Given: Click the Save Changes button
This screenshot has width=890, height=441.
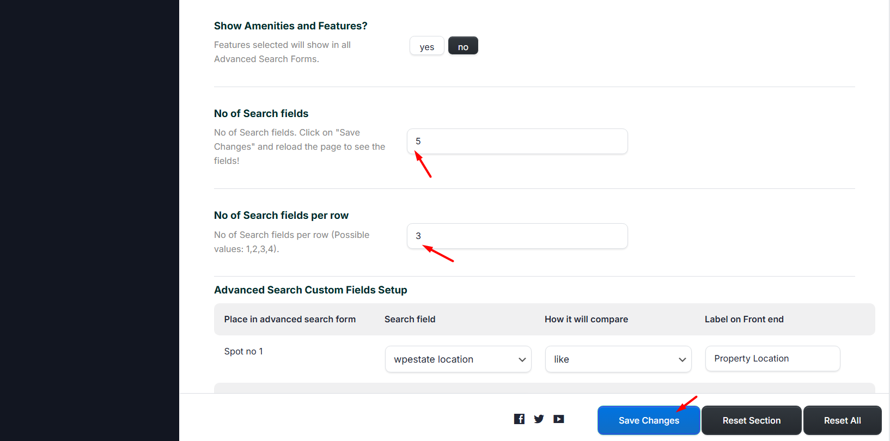Looking at the screenshot, I should click(x=648, y=420).
